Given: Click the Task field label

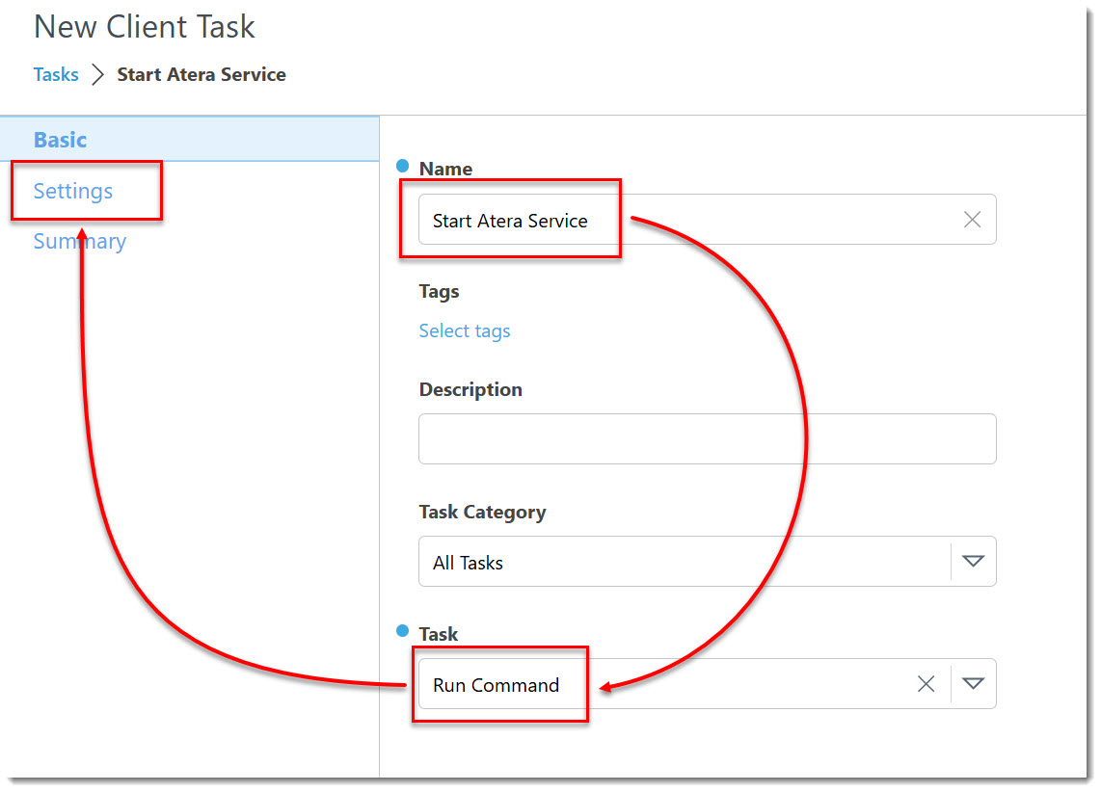Looking at the screenshot, I should point(438,634).
